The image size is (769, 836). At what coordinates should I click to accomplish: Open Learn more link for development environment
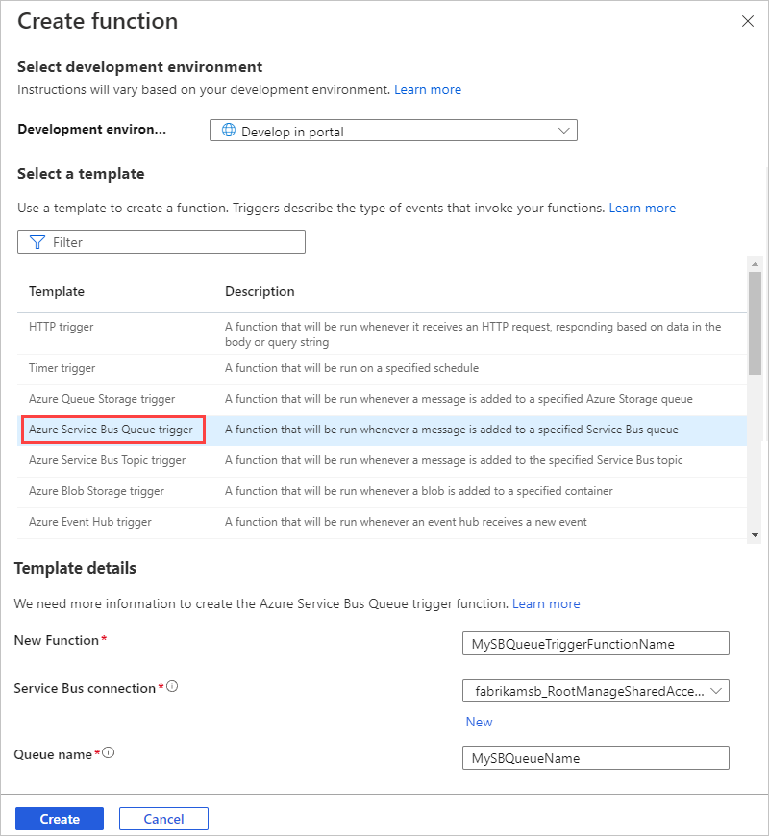click(428, 89)
